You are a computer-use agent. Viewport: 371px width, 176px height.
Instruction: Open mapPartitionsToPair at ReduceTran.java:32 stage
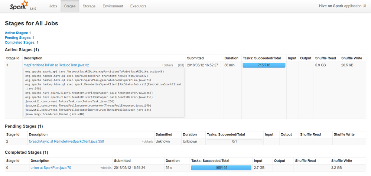coord(56,65)
